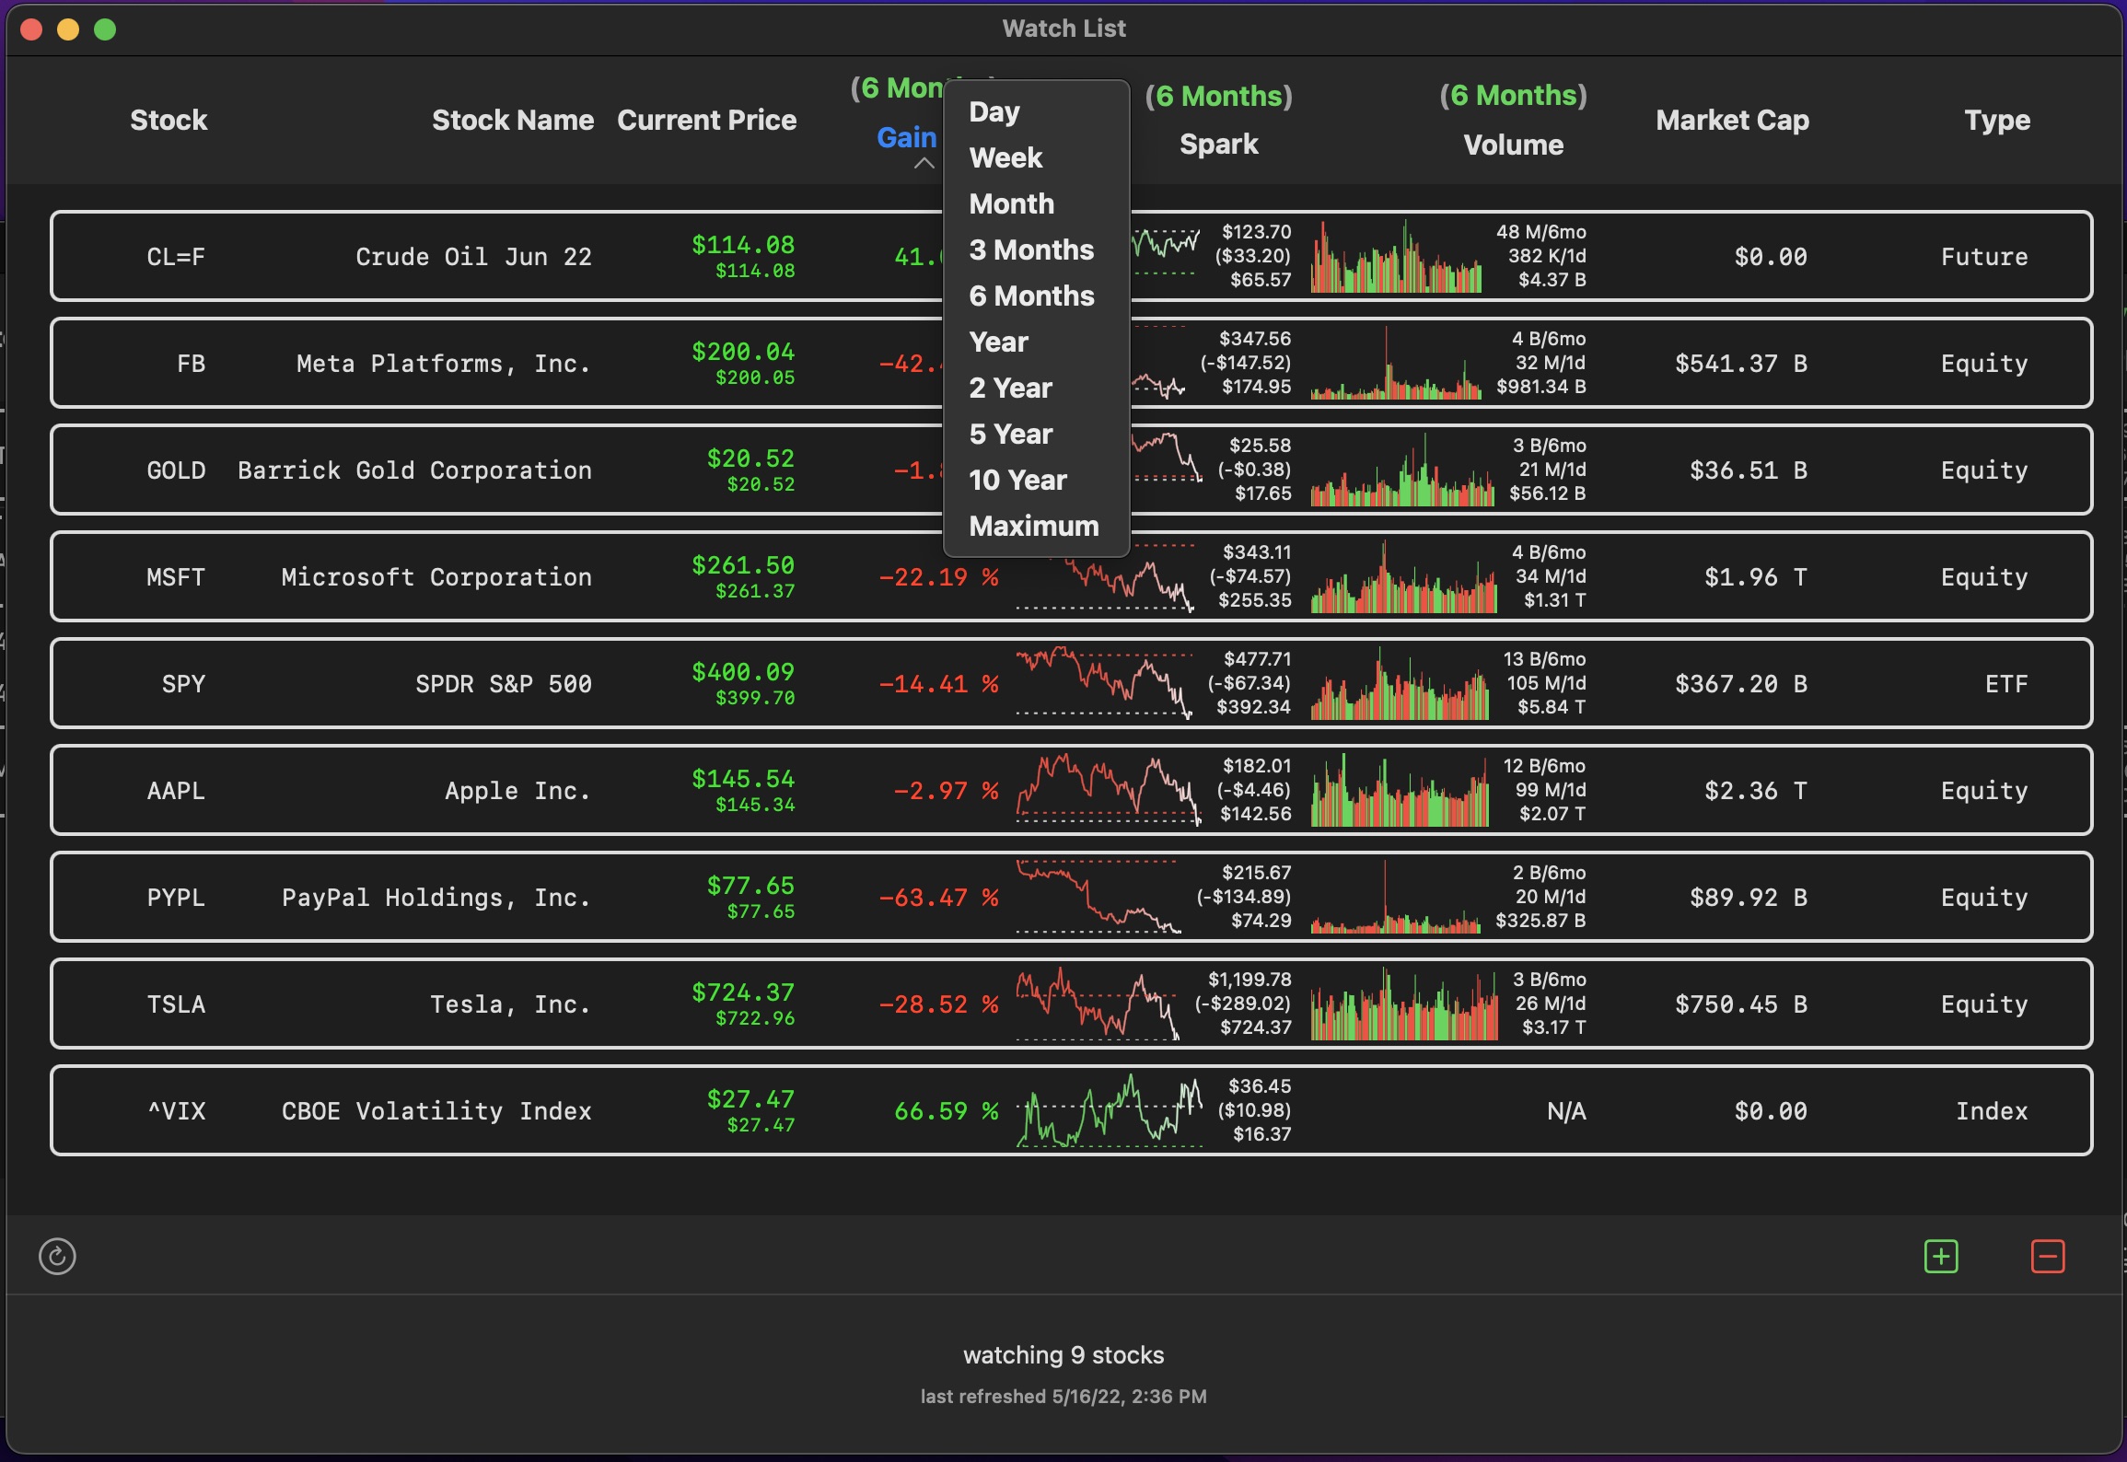The image size is (2127, 1462).
Task: Sort by the Market Cap column header
Action: click(x=1733, y=120)
